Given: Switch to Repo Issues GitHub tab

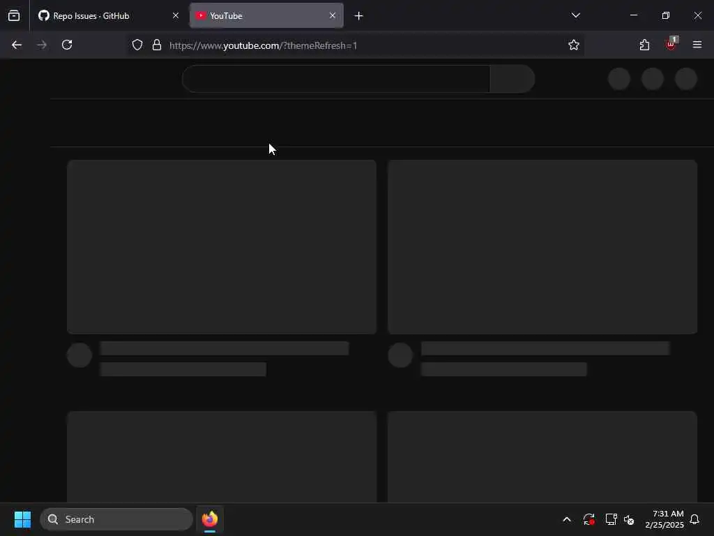Looking at the screenshot, I should click(108, 15).
